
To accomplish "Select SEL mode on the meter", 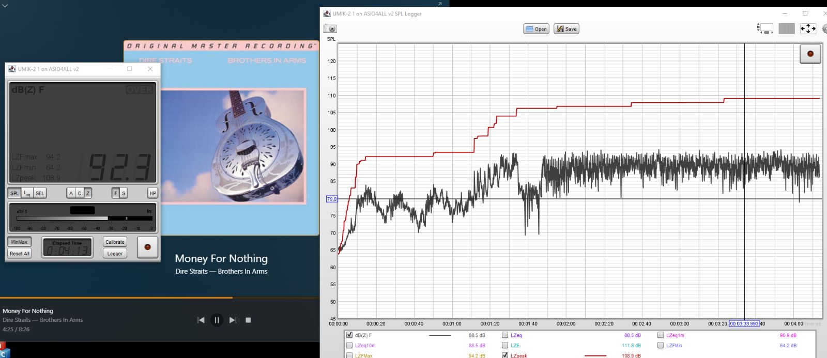I will coord(40,193).
